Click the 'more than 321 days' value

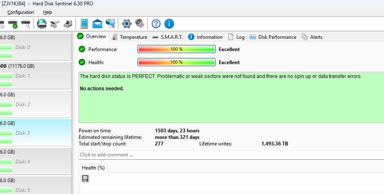pos(177,137)
